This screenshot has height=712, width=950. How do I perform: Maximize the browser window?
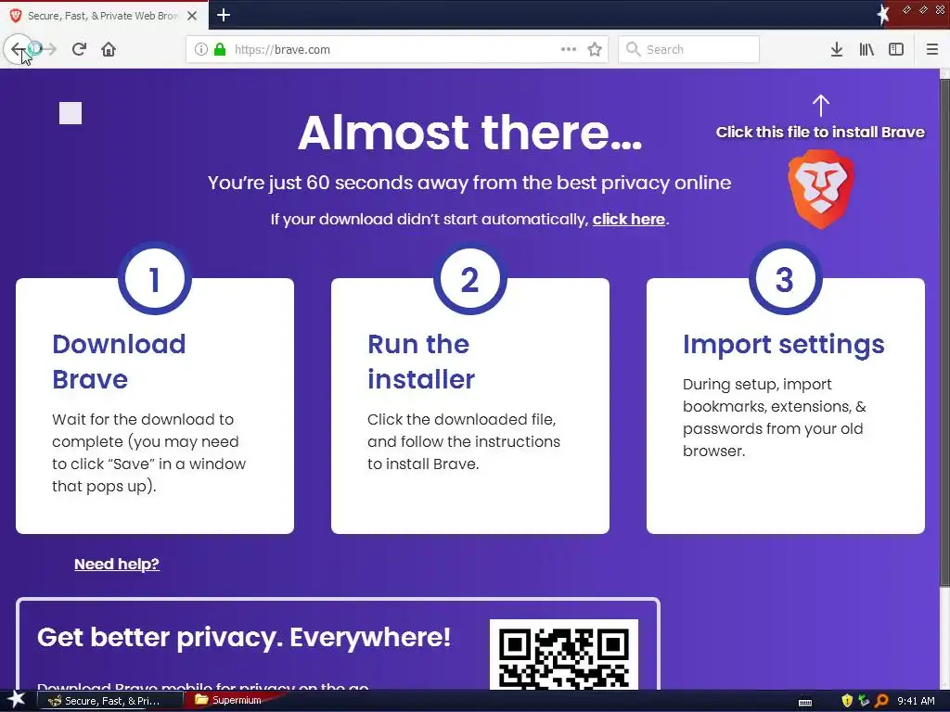(x=923, y=9)
